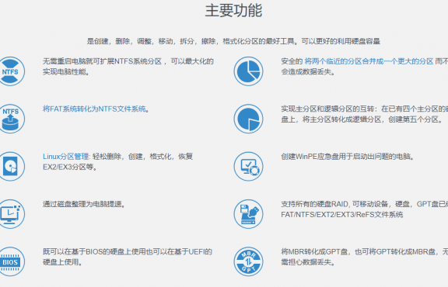Click the BIOS chip icon
448x287 pixels.
click(10, 261)
